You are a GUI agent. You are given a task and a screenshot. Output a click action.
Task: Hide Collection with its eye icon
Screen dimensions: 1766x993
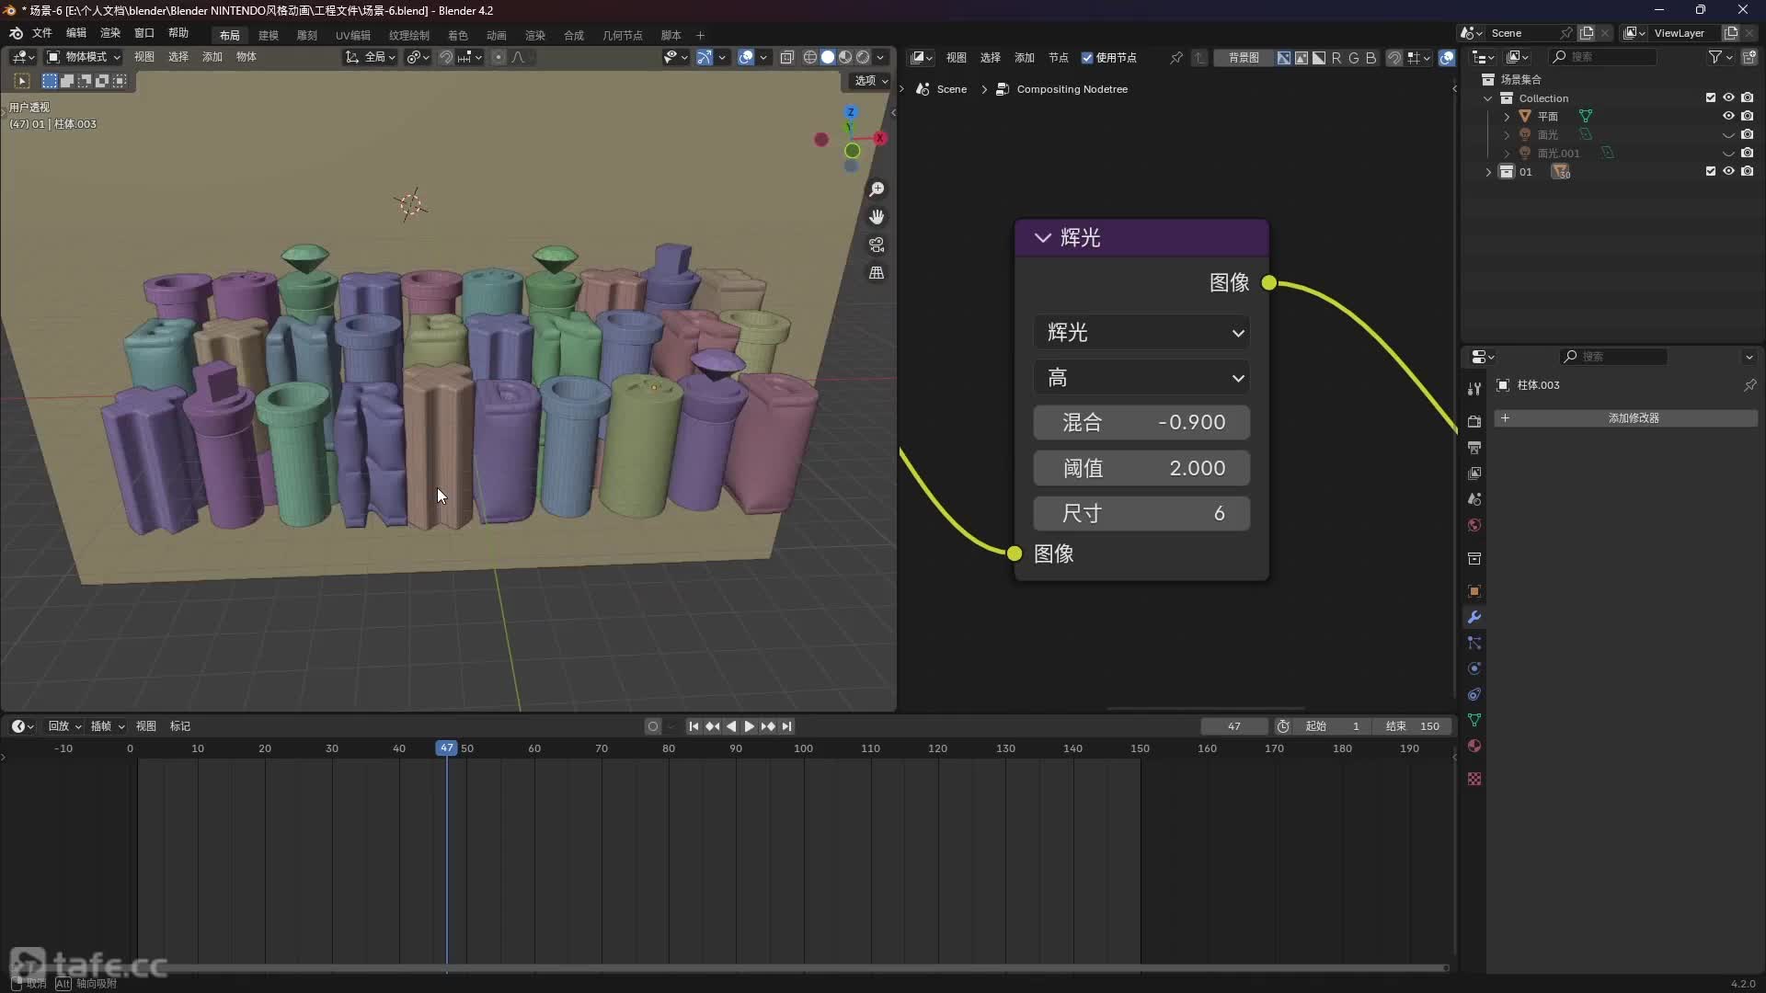pyautogui.click(x=1728, y=97)
